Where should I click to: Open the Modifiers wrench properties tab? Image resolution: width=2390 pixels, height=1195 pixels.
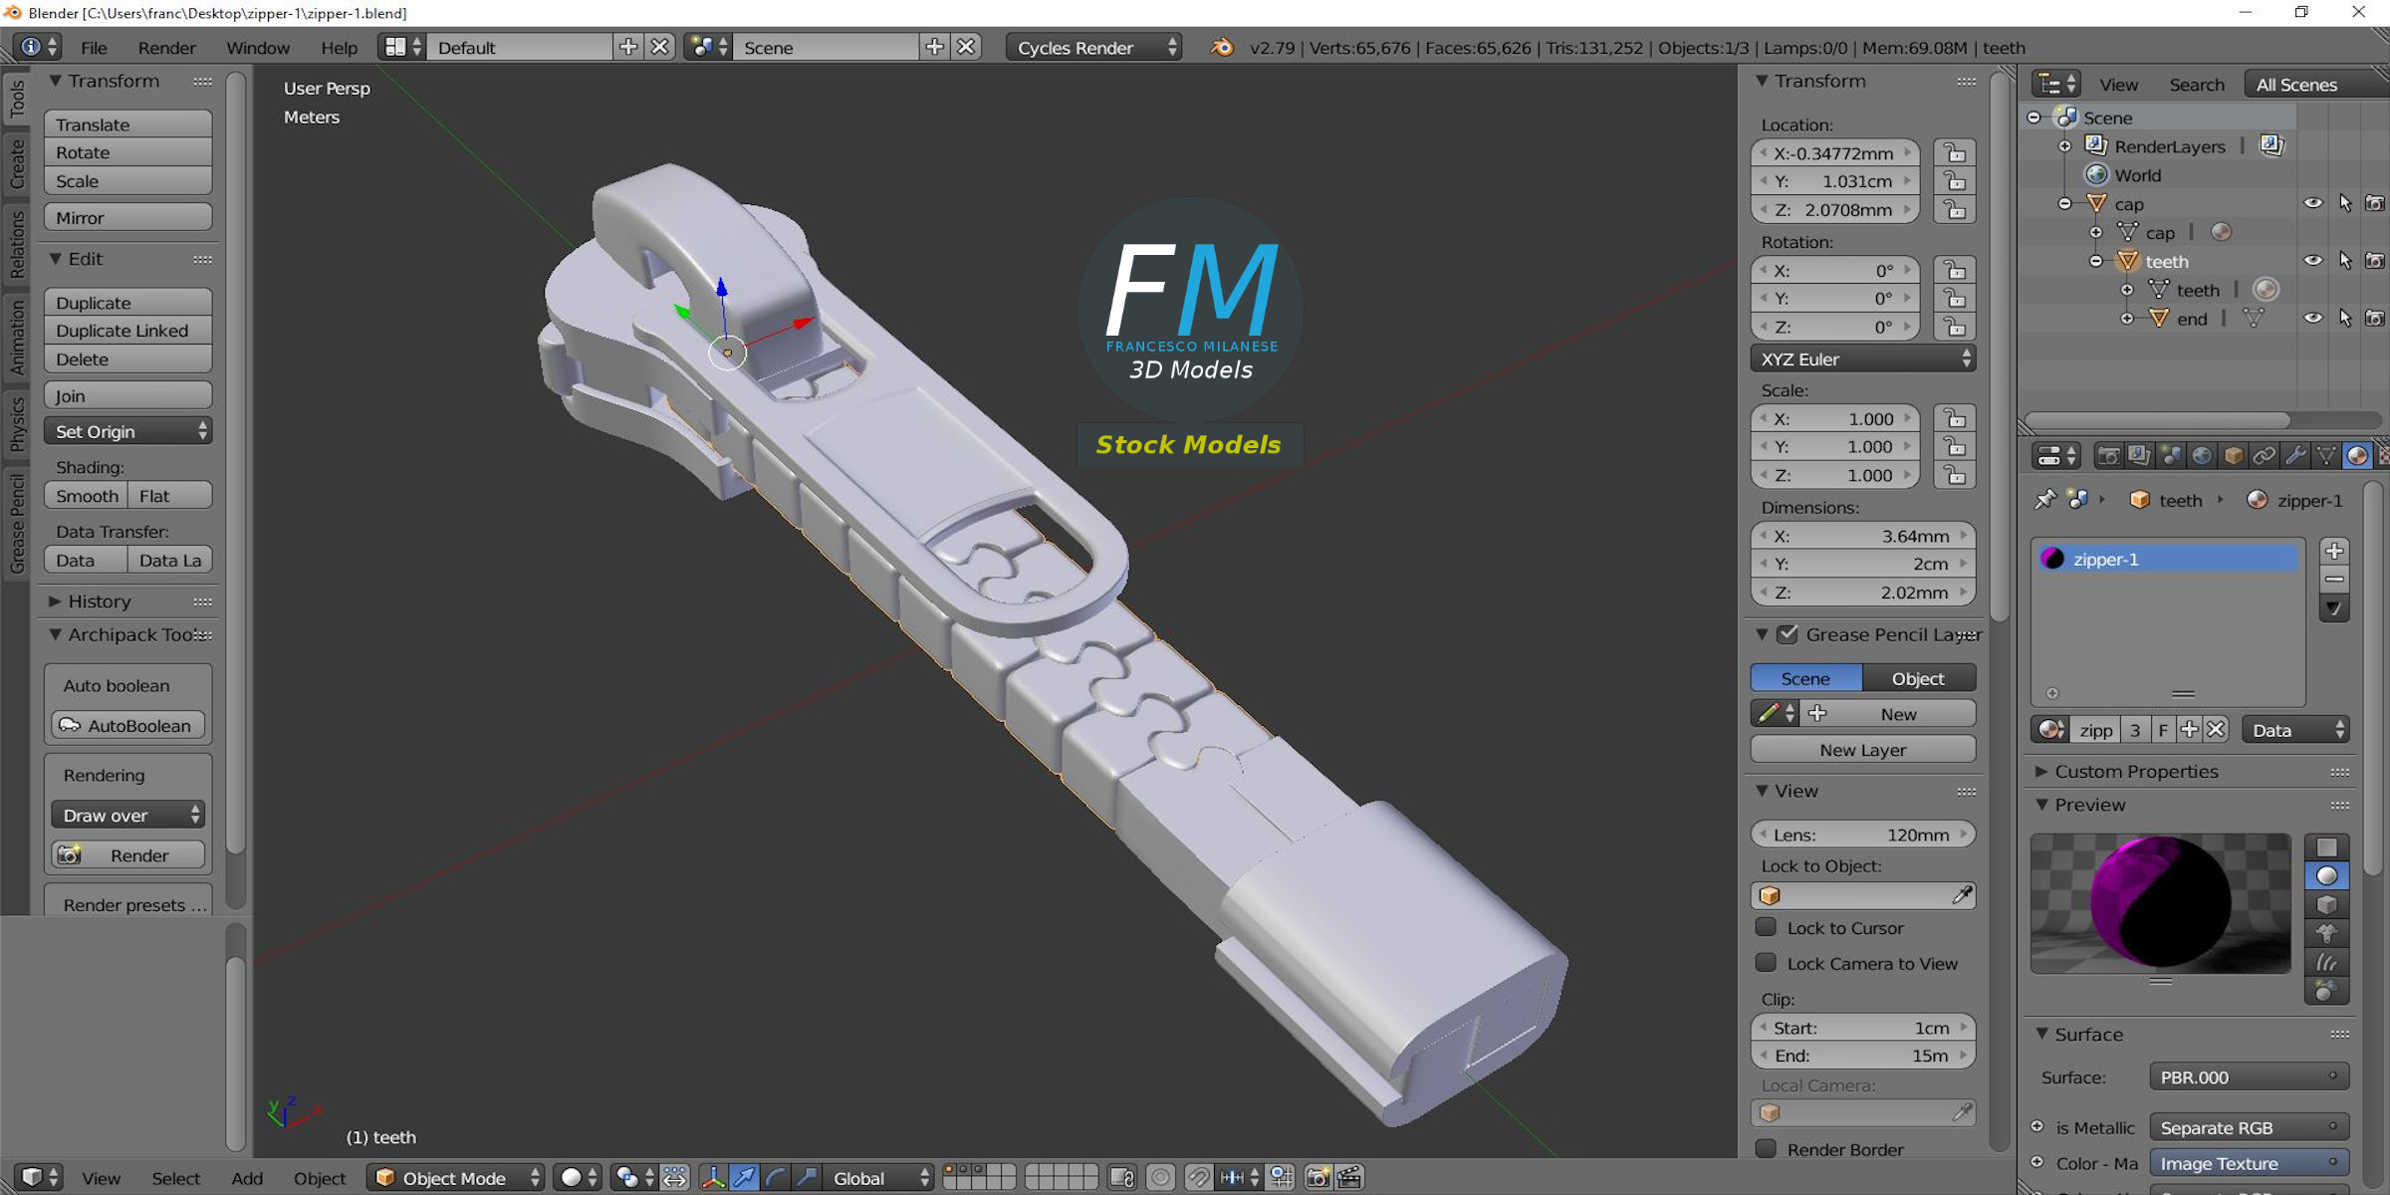2295,456
